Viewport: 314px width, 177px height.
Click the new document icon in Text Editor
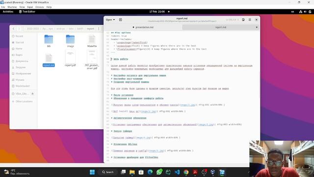tap(121, 20)
